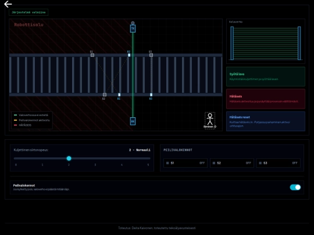
Task: Select the R3 reflector on conveyor
Action: point(151,95)
